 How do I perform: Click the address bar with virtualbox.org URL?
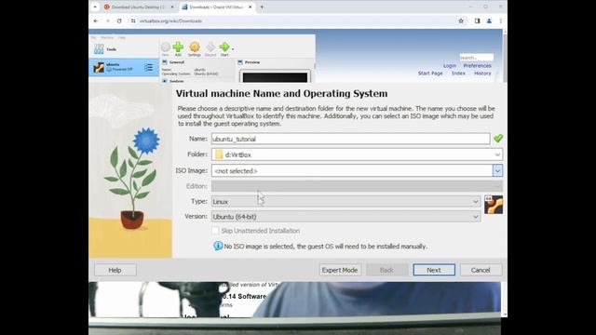click(x=296, y=20)
